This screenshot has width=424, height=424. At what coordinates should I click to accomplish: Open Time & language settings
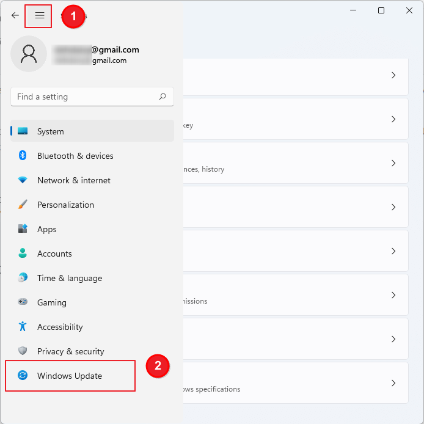coord(69,278)
